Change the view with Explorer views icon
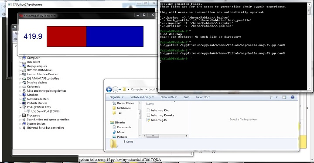 [272, 97]
